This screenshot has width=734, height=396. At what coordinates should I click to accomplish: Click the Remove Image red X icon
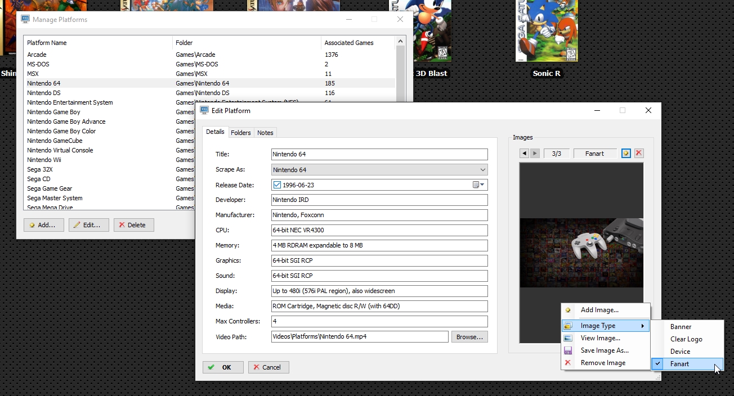(x=568, y=363)
